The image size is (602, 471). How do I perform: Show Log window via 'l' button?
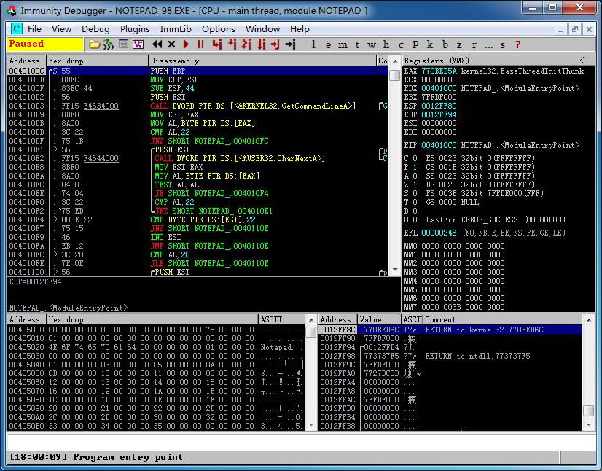click(313, 44)
